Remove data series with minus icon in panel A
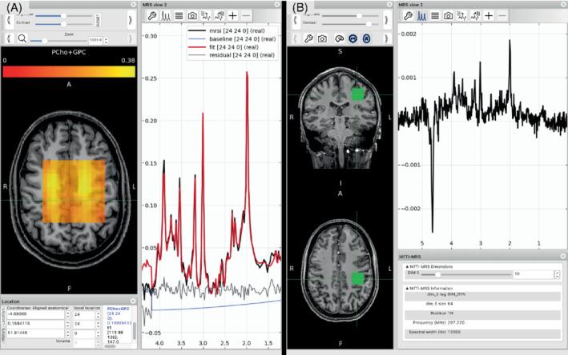 coord(246,16)
